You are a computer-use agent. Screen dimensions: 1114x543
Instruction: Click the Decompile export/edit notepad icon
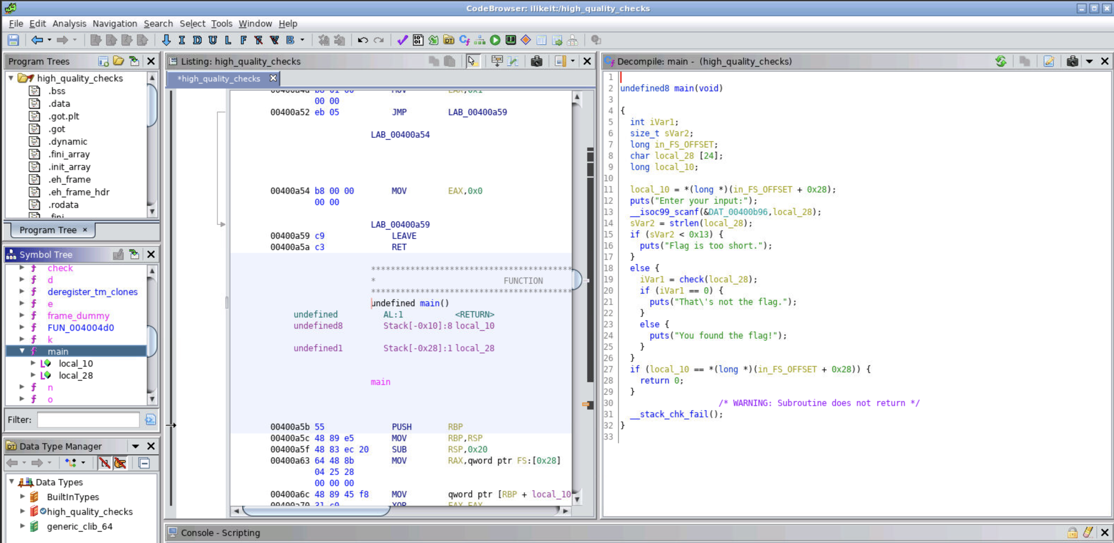(x=1049, y=61)
